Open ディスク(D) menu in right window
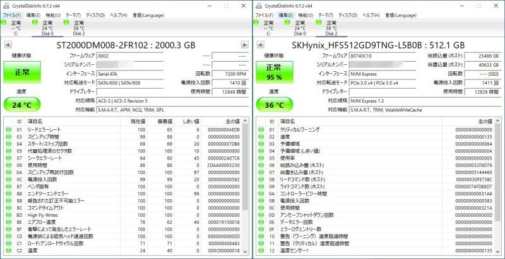Image resolution: width=505 pixels, height=259 pixels. pyautogui.click(x=348, y=15)
